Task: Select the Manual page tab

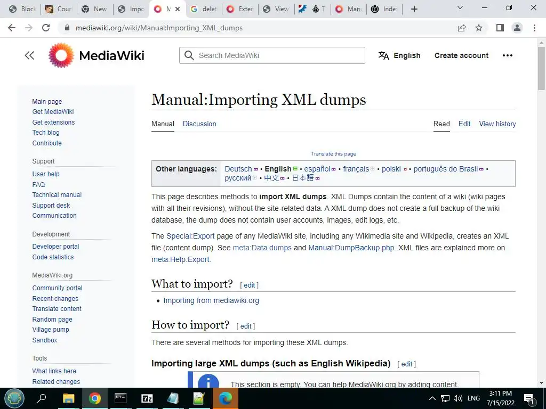Action: 163,124
